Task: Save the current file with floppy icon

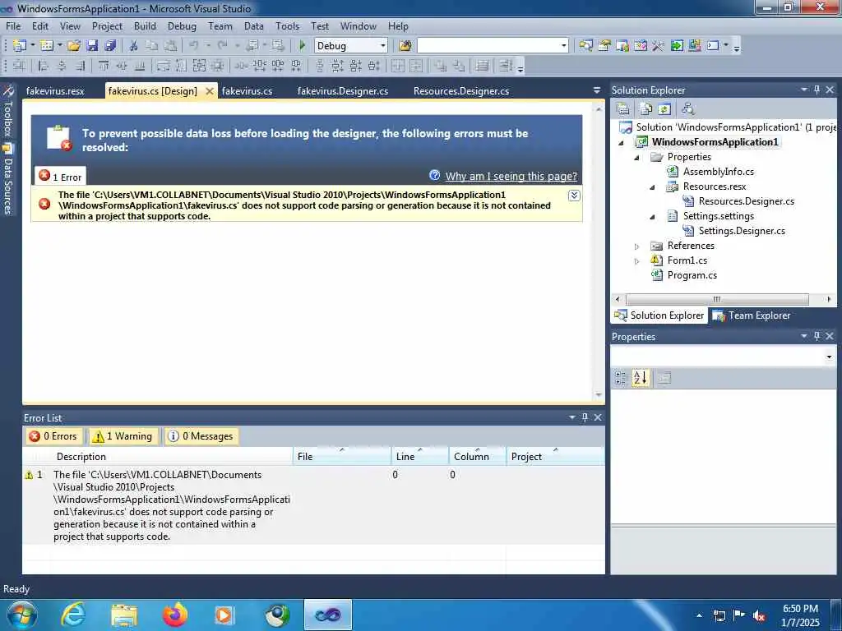Action: (92, 46)
